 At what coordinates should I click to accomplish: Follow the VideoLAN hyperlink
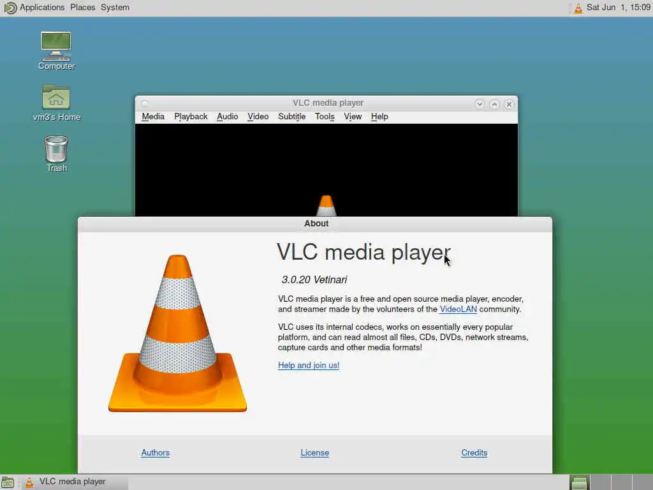pos(458,309)
